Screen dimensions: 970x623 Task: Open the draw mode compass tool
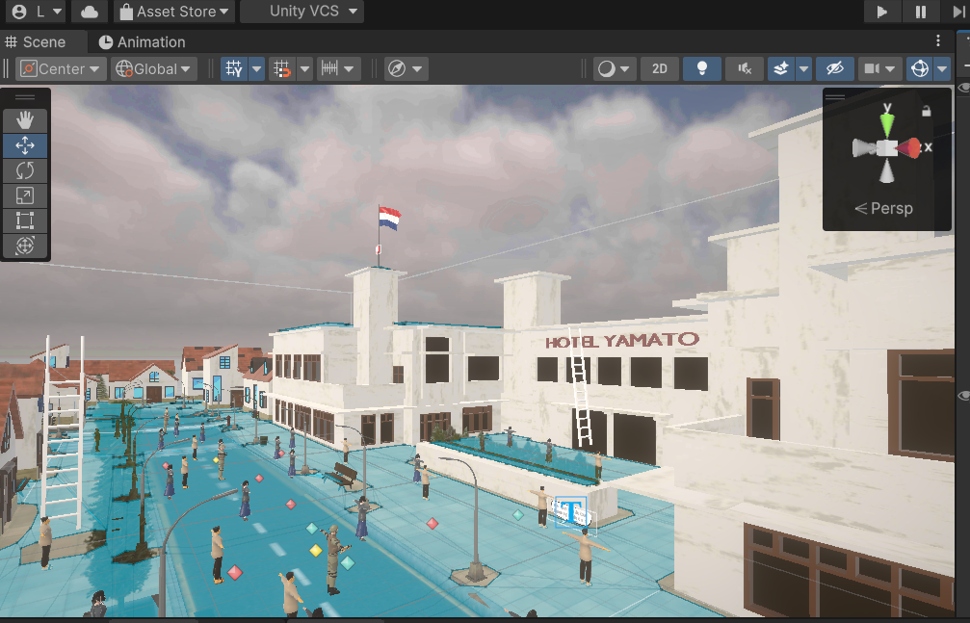(397, 68)
